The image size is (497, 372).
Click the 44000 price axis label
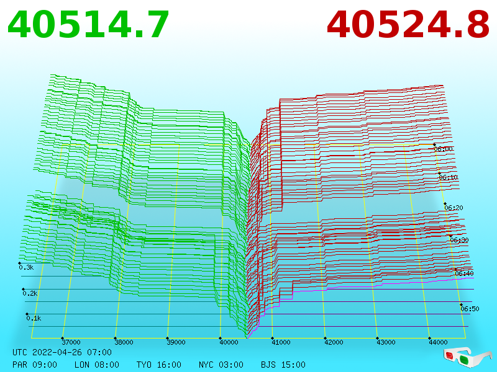point(438,342)
